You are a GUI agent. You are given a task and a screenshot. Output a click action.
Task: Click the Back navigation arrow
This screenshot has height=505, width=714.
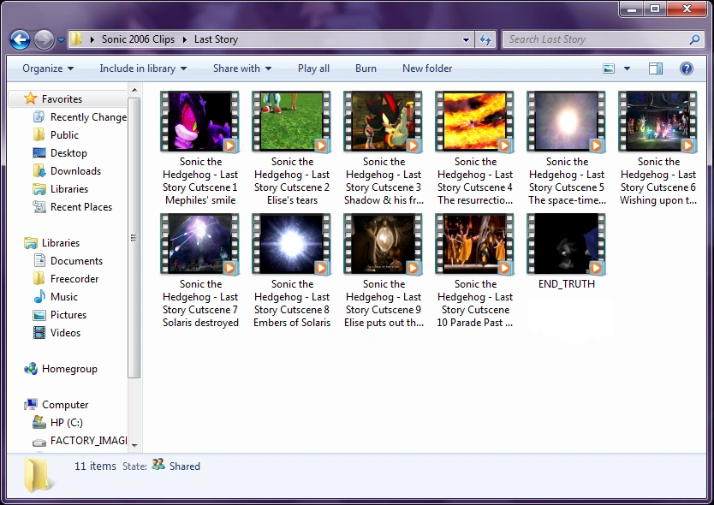(20, 39)
